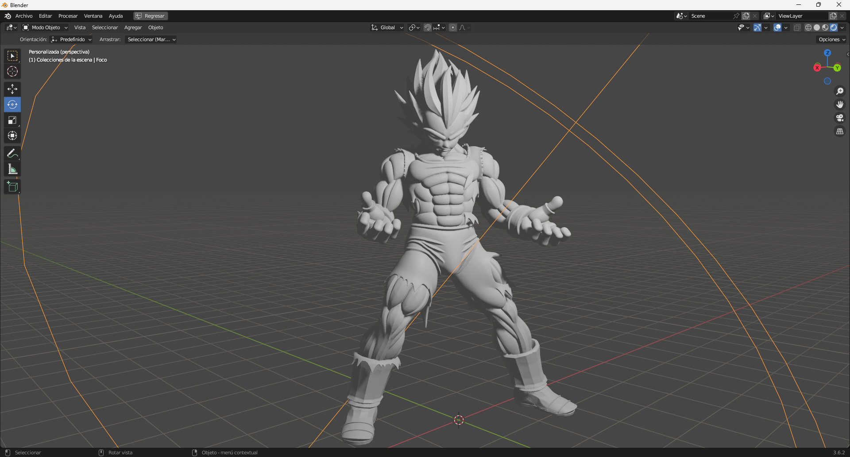Select the Box Select tool
Screen dimensions: 850x457
click(x=12, y=55)
